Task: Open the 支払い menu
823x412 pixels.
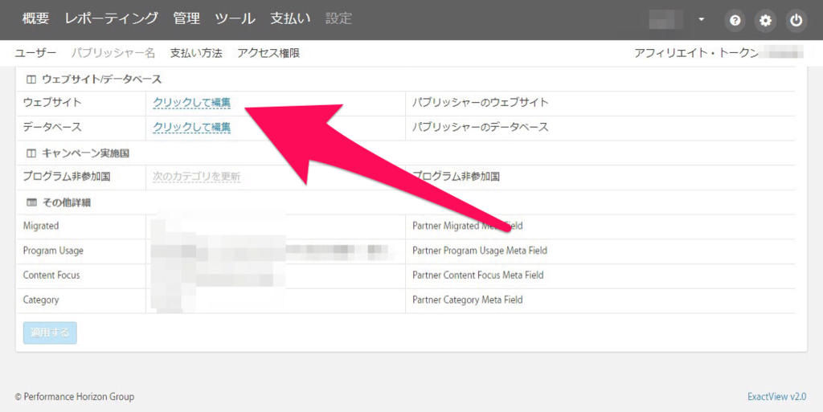Action: [x=290, y=18]
